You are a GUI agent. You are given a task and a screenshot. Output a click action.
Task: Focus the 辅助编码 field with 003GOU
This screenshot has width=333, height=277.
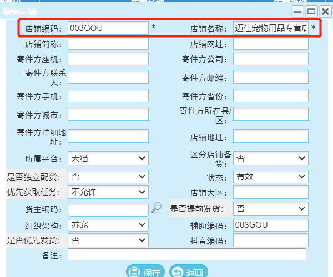(271, 225)
